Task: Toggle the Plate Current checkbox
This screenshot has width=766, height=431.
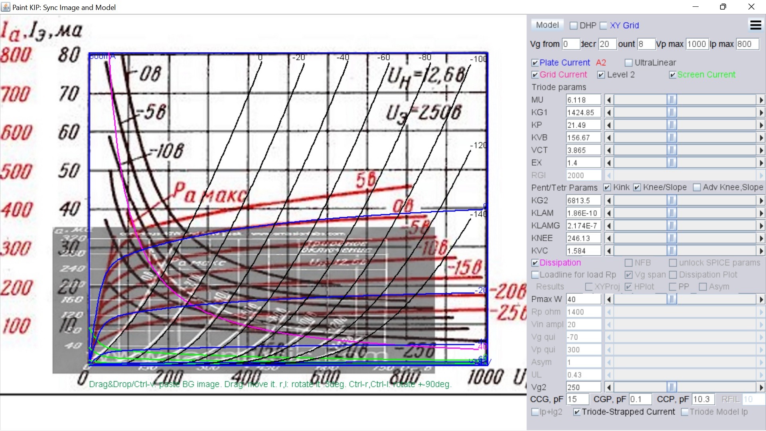Action: (x=535, y=63)
